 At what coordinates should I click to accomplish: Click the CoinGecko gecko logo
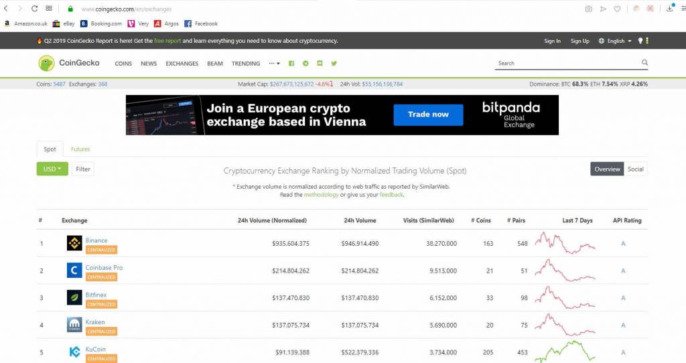pos(46,63)
